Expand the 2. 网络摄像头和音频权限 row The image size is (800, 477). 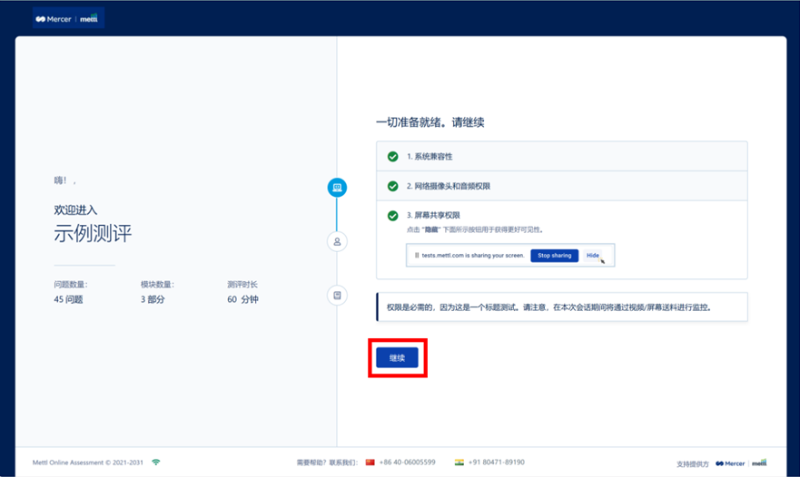click(561, 186)
